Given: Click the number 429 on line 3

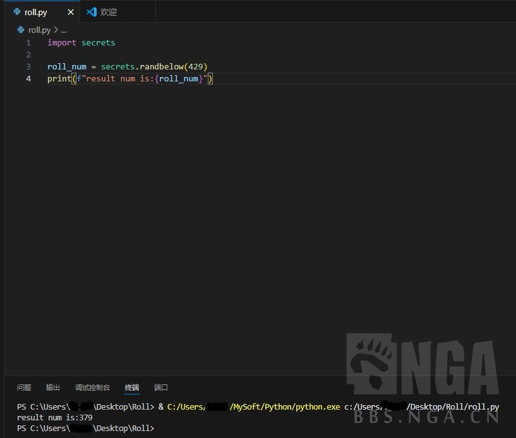Looking at the screenshot, I should 196,67.
